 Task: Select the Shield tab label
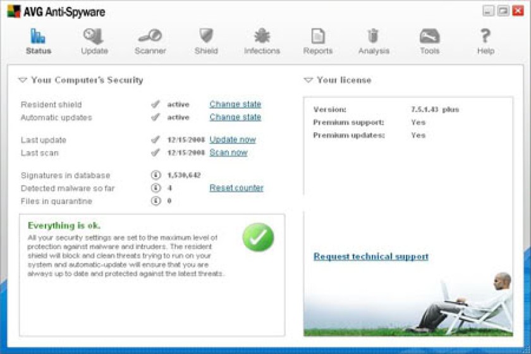pos(206,51)
